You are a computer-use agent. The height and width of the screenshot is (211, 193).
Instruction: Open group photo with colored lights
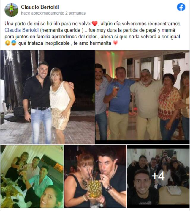143,97
